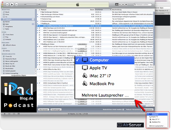Viewport: 171px width, 130px height.
Task: Uncheck episode #035 M-Days Spezial 2
Action: [x=39, y=35]
